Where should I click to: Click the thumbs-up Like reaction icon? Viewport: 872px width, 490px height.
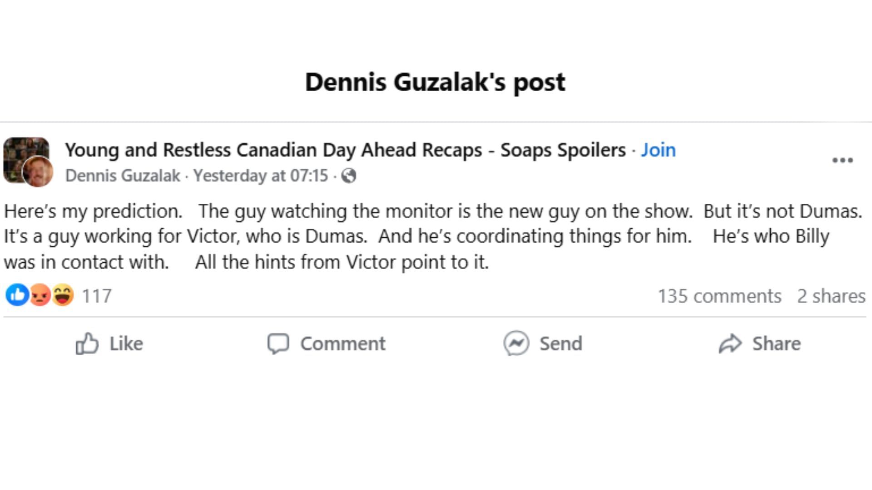(x=17, y=295)
